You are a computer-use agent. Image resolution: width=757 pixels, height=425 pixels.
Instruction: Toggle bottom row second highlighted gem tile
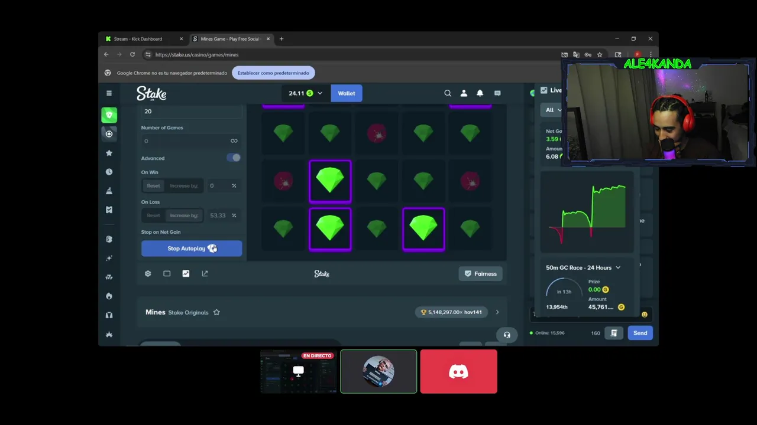coord(330,229)
